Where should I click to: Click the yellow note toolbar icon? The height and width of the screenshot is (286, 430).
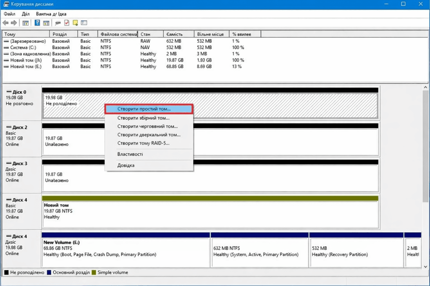75,23
